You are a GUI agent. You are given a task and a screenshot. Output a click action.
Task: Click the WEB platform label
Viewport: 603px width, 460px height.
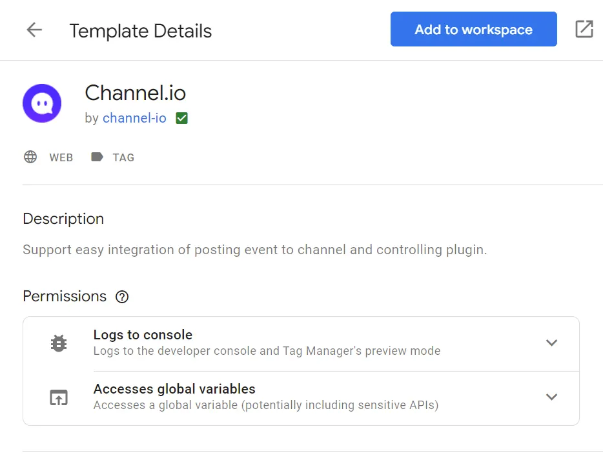tap(61, 157)
